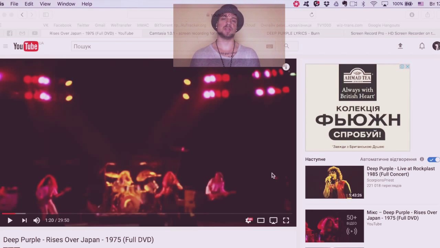Reload the current page
Screen dimensions: 440x248
(312, 15)
